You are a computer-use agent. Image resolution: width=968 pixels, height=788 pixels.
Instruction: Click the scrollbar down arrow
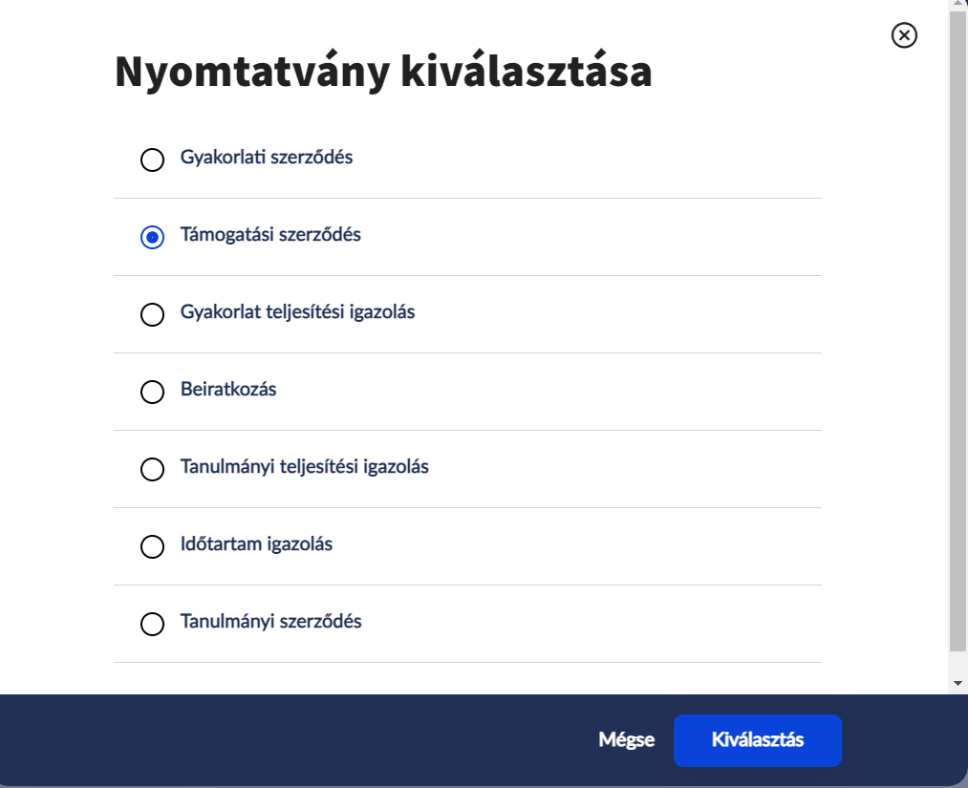click(x=958, y=684)
